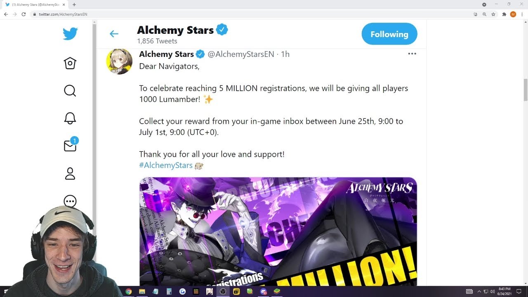This screenshot has width=528, height=297.
Task: Click the Home icon in sidebar
Action: pos(70,63)
